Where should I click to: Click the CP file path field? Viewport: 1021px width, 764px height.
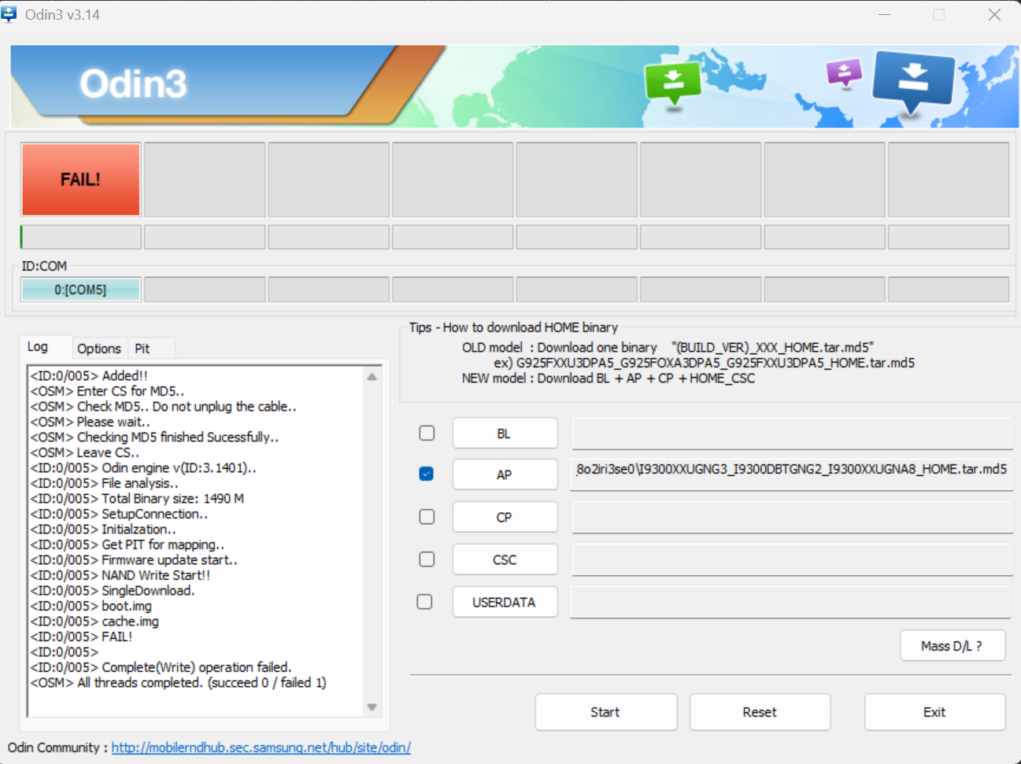(792, 517)
